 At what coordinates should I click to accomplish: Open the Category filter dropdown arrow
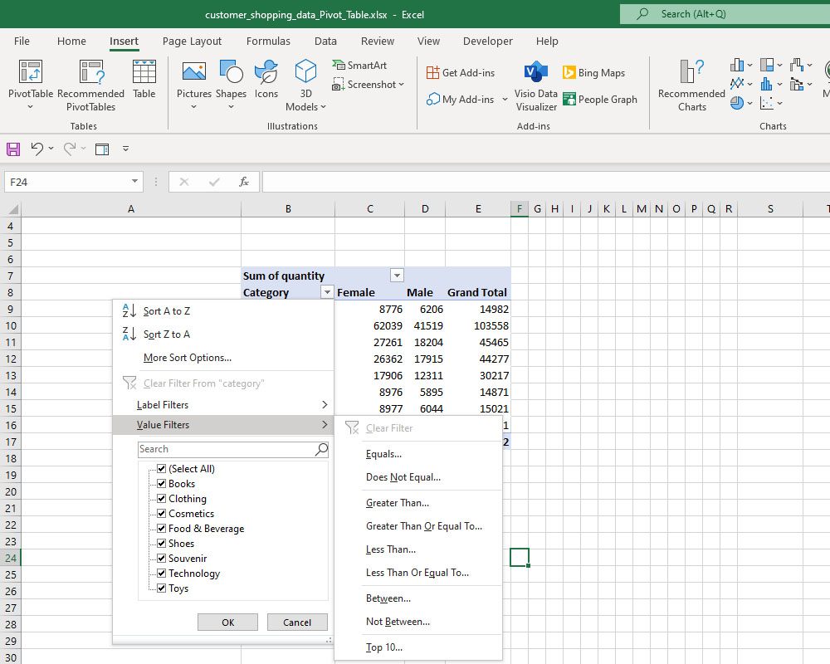click(327, 292)
